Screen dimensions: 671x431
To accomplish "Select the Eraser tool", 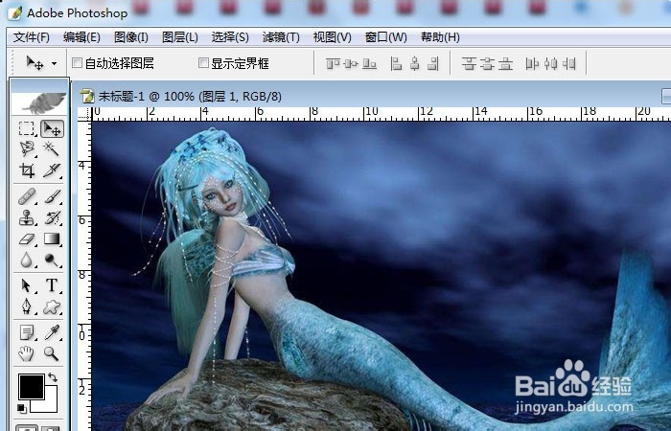I will (27, 238).
